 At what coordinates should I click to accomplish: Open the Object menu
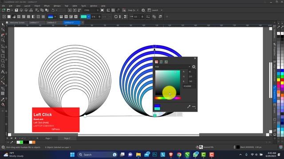37,6
